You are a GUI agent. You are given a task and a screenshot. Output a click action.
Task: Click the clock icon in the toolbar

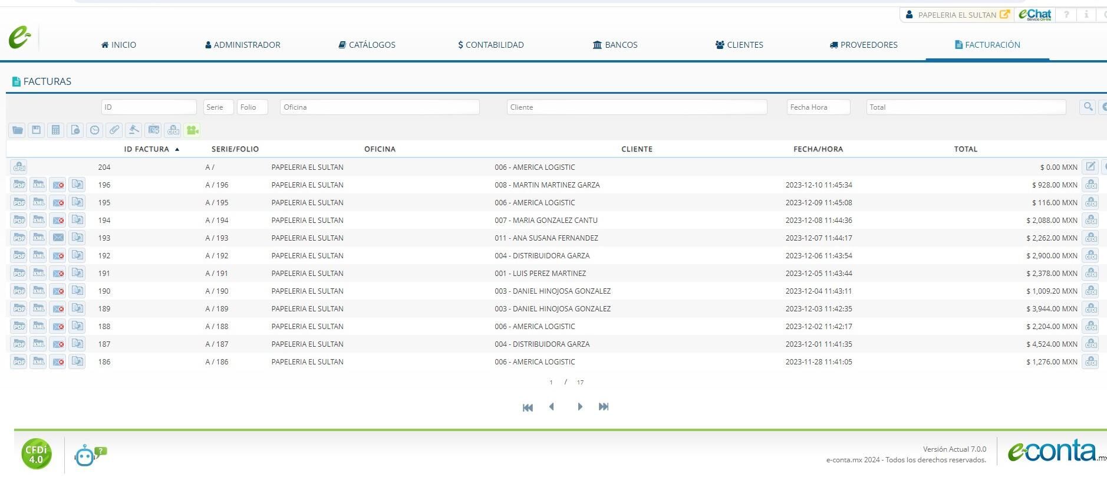point(95,130)
